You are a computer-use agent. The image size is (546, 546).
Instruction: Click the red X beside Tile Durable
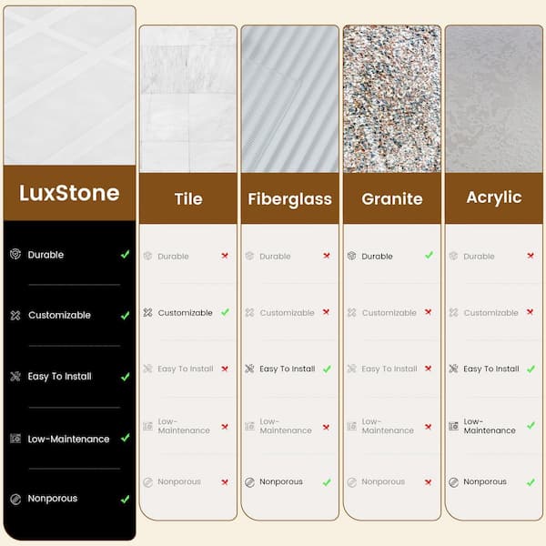pos(225,256)
